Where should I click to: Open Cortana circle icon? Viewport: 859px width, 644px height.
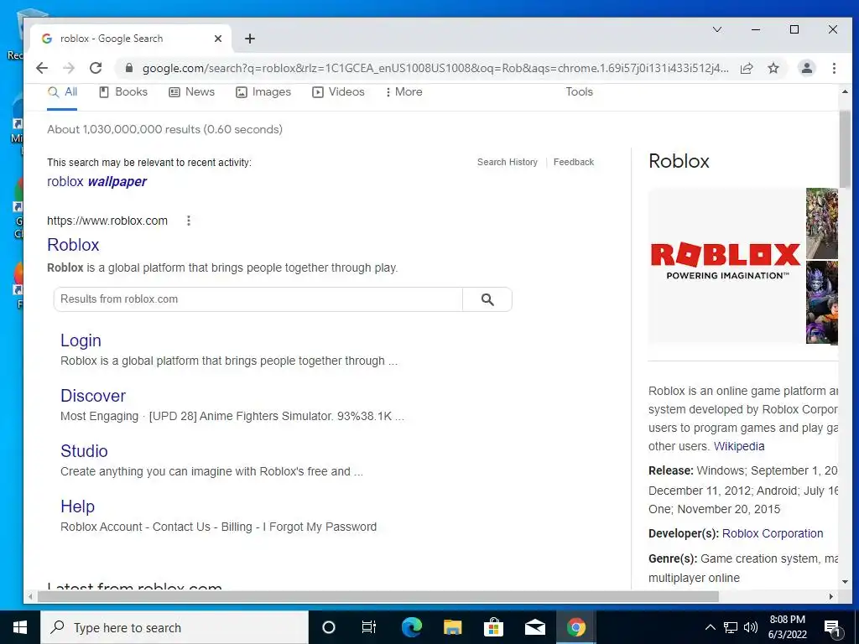coord(328,627)
